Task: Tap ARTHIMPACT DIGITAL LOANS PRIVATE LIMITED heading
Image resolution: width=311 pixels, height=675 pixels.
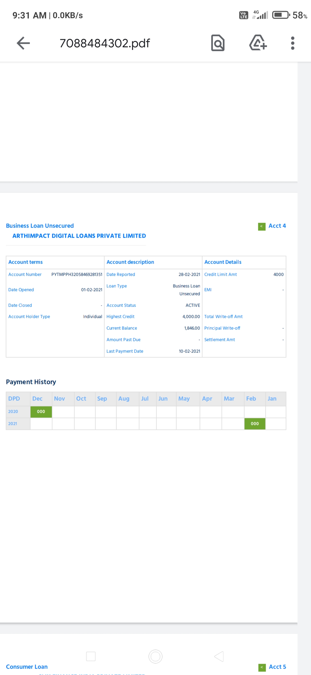Action: (79, 236)
